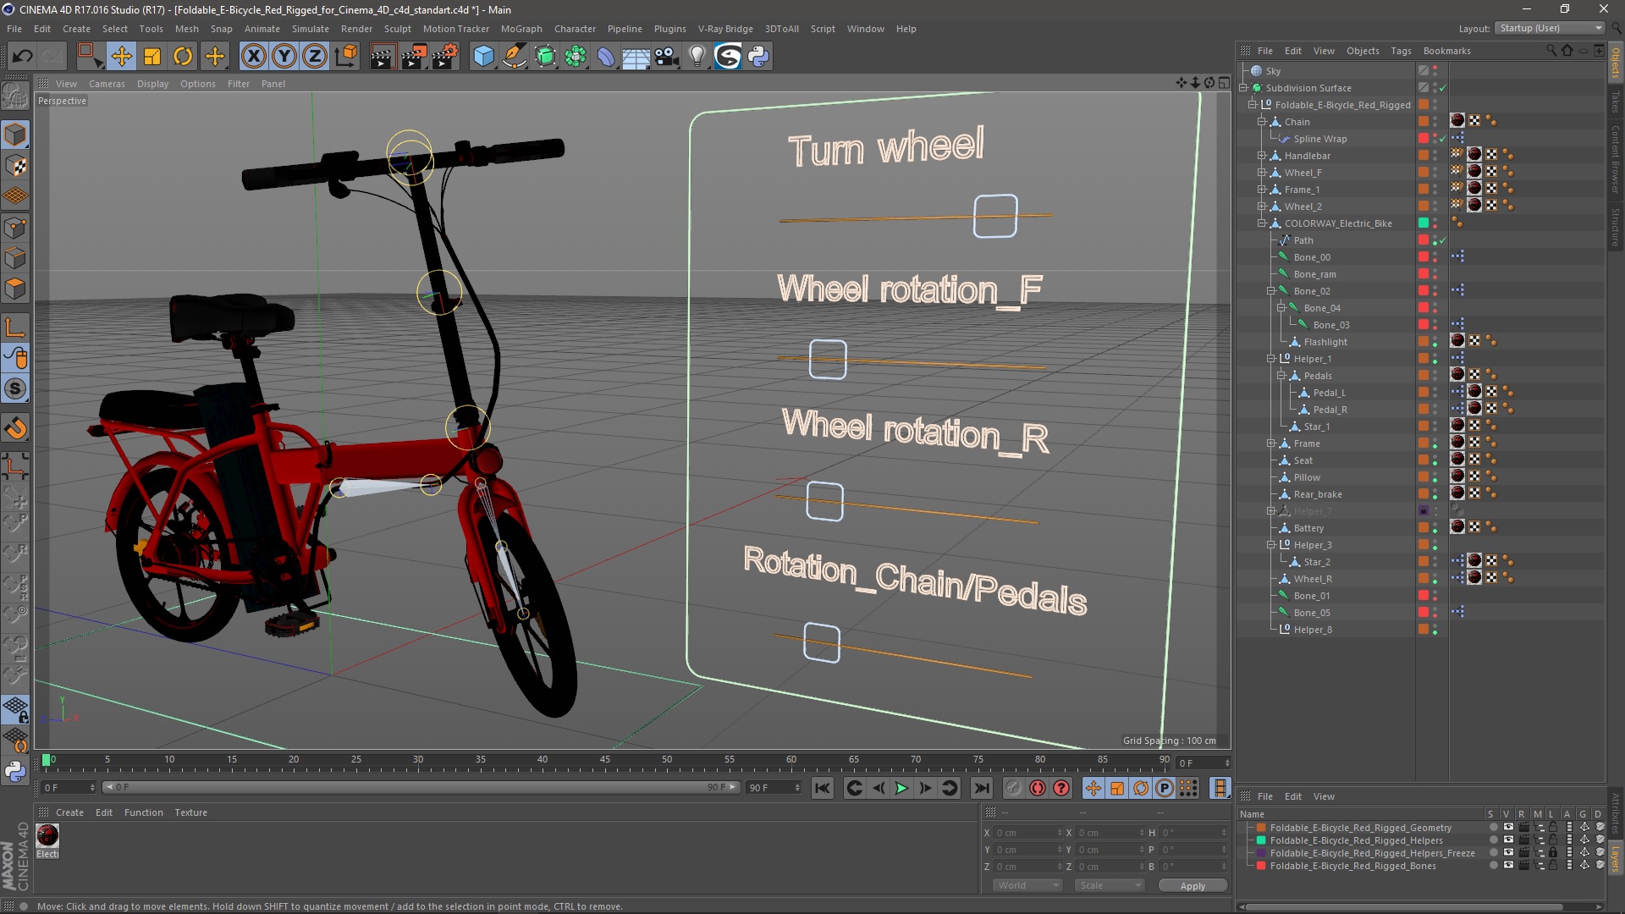
Task: Render the active view with clapperboard icon
Action: (x=383, y=57)
